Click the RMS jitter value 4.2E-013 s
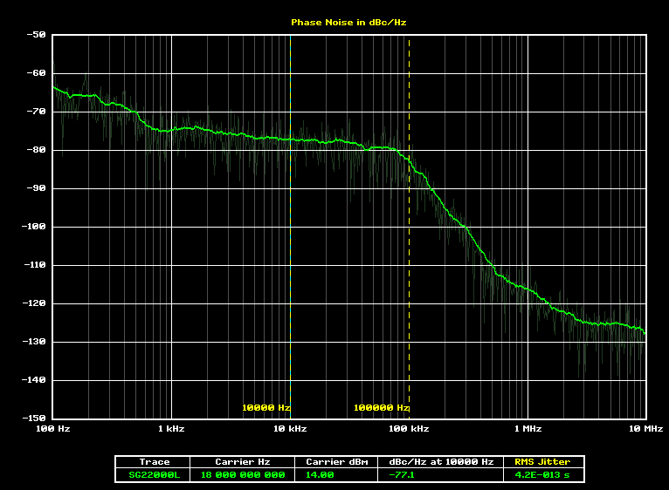Viewport: 669px width, 490px height. tap(542, 474)
